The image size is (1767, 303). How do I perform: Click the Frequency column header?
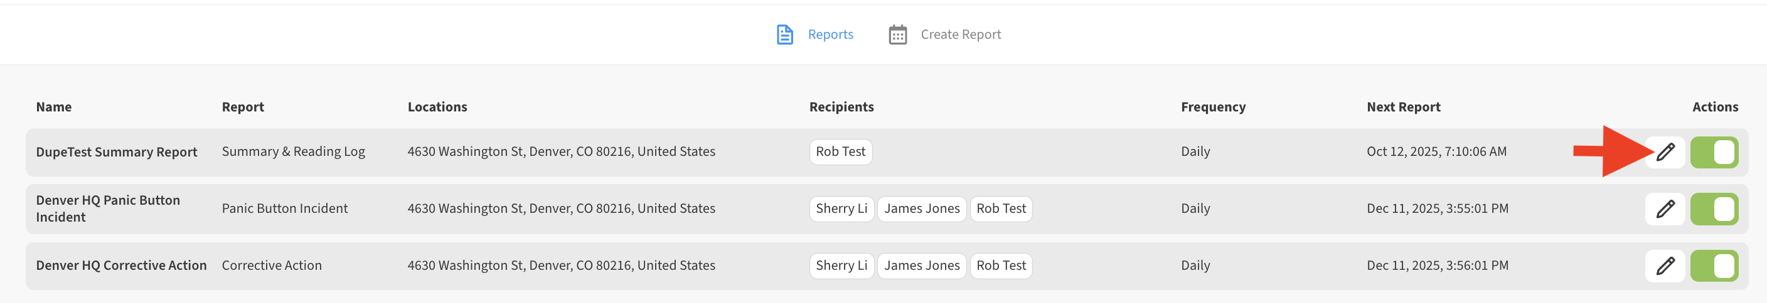click(x=1213, y=106)
